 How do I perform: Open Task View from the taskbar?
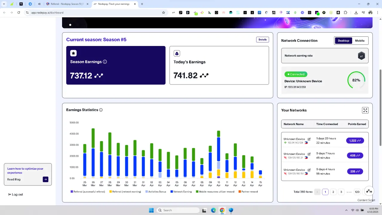(x=204, y=210)
